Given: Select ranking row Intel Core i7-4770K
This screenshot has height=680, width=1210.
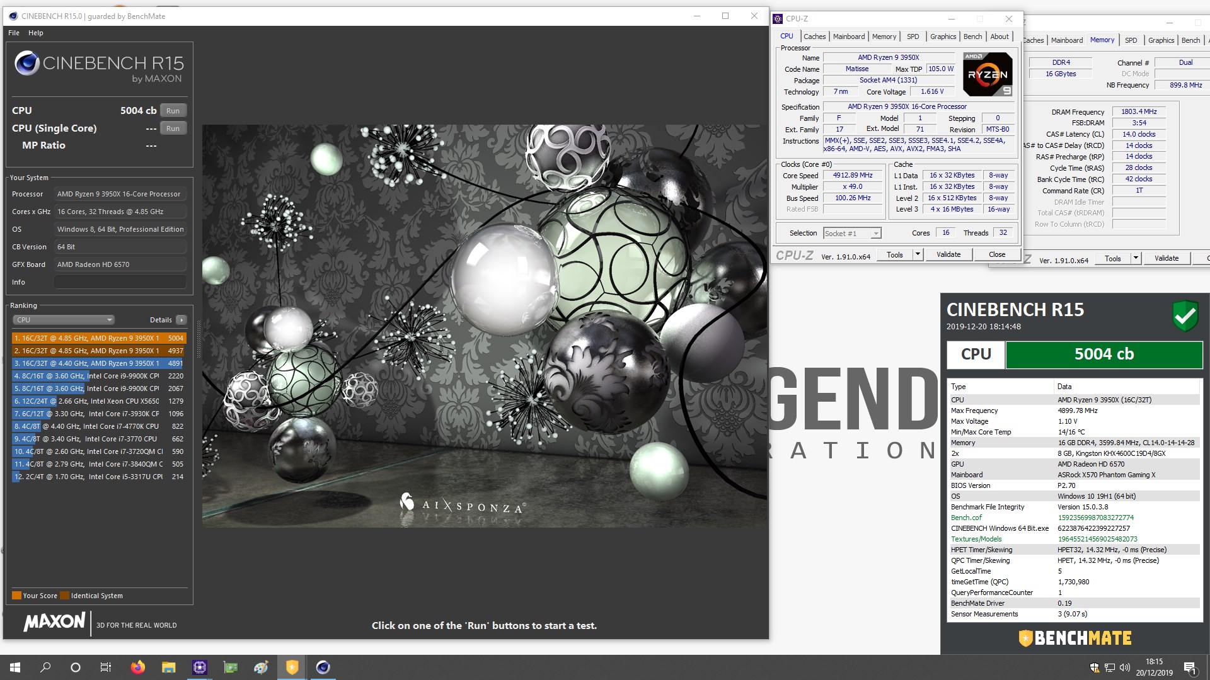Looking at the screenshot, I should [x=98, y=426].
